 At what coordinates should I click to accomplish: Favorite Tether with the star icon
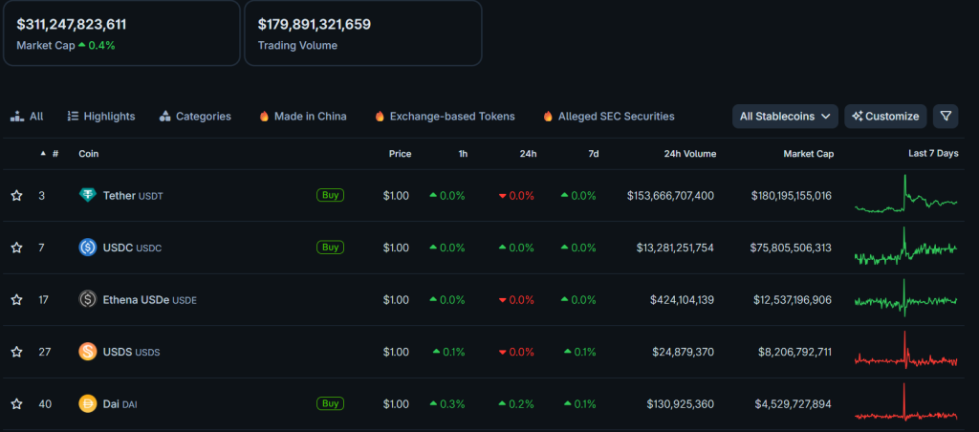(16, 196)
